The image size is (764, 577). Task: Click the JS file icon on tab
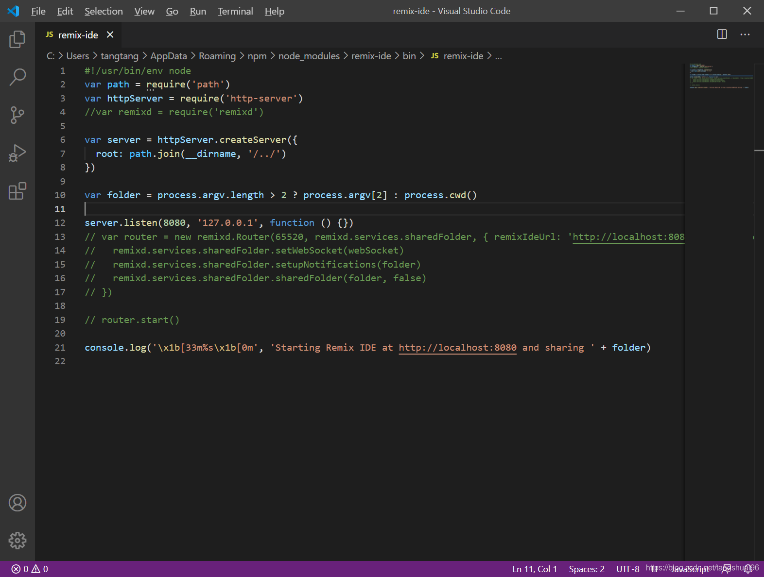50,34
